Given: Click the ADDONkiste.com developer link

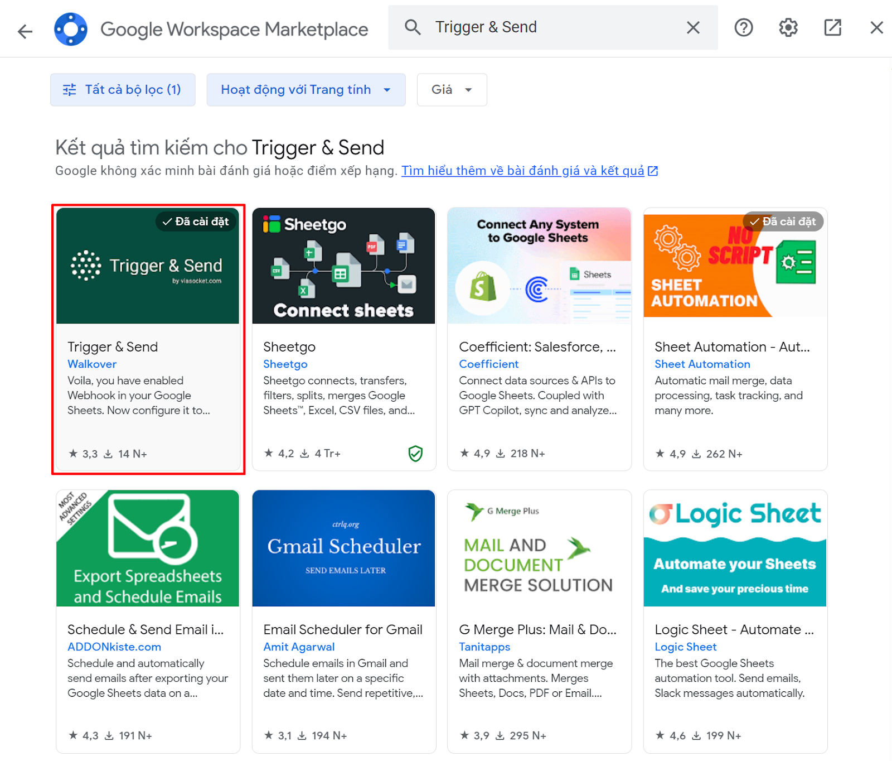Looking at the screenshot, I should (x=114, y=647).
